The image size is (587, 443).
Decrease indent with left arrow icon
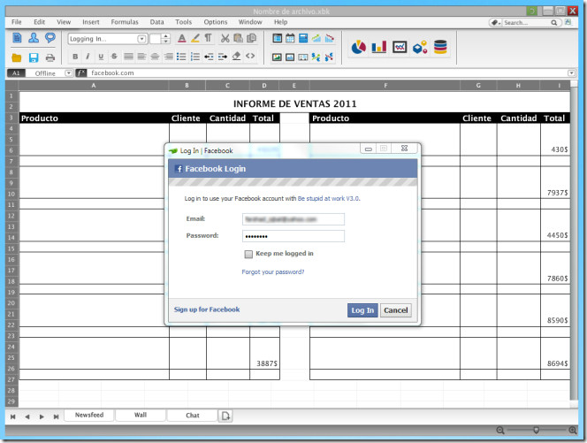click(209, 57)
